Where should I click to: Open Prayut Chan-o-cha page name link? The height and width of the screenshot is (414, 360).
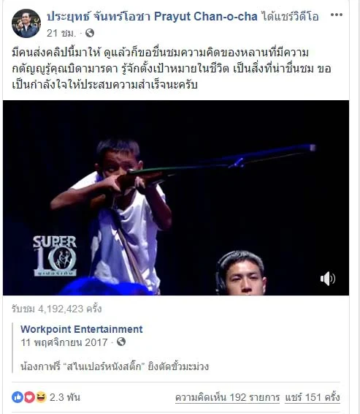(x=152, y=17)
